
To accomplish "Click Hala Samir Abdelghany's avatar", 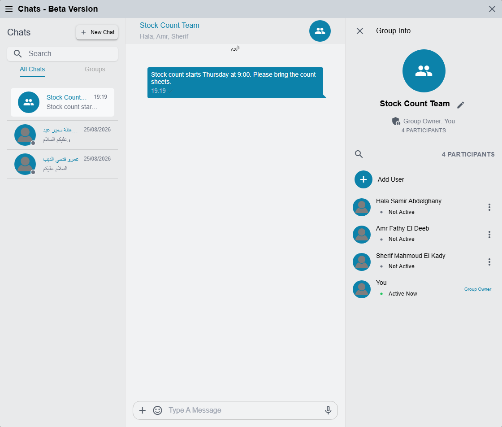I will click(x=362, y=207).
